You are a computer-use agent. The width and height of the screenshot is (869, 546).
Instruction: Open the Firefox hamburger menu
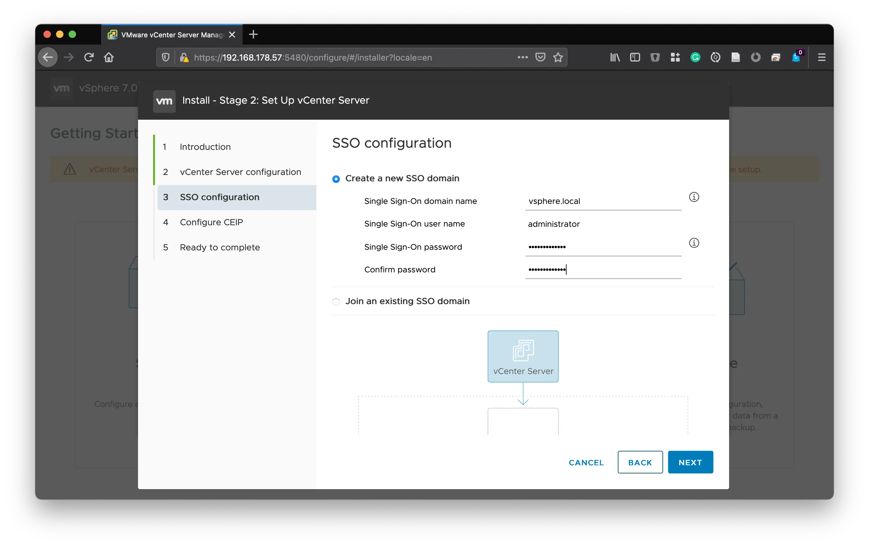[x=821, y=57]
